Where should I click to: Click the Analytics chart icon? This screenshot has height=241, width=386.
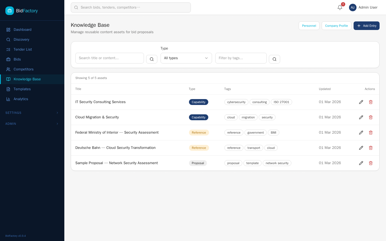click(8, 99)
